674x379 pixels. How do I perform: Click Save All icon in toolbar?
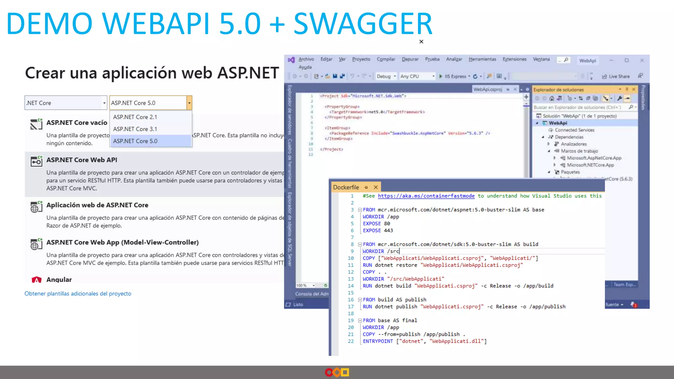click(x=342, y=76)
